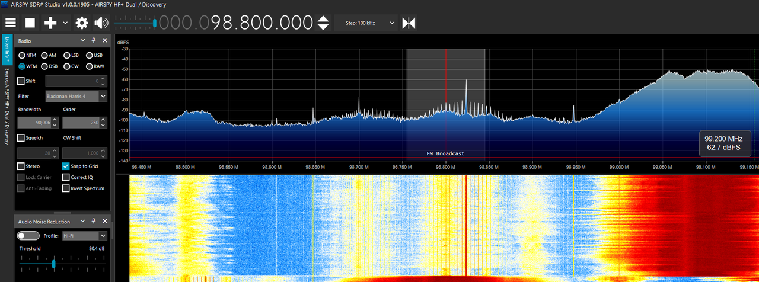
Task: Enable the Shift checkbox
Action: (x=21, y=81)
